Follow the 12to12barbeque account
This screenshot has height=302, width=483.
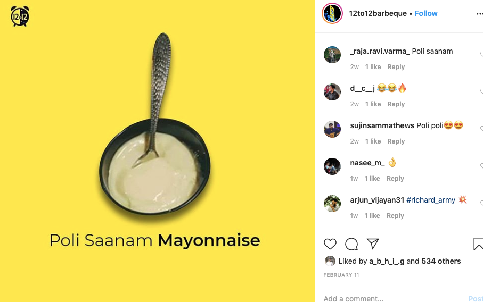click(425, 13)
